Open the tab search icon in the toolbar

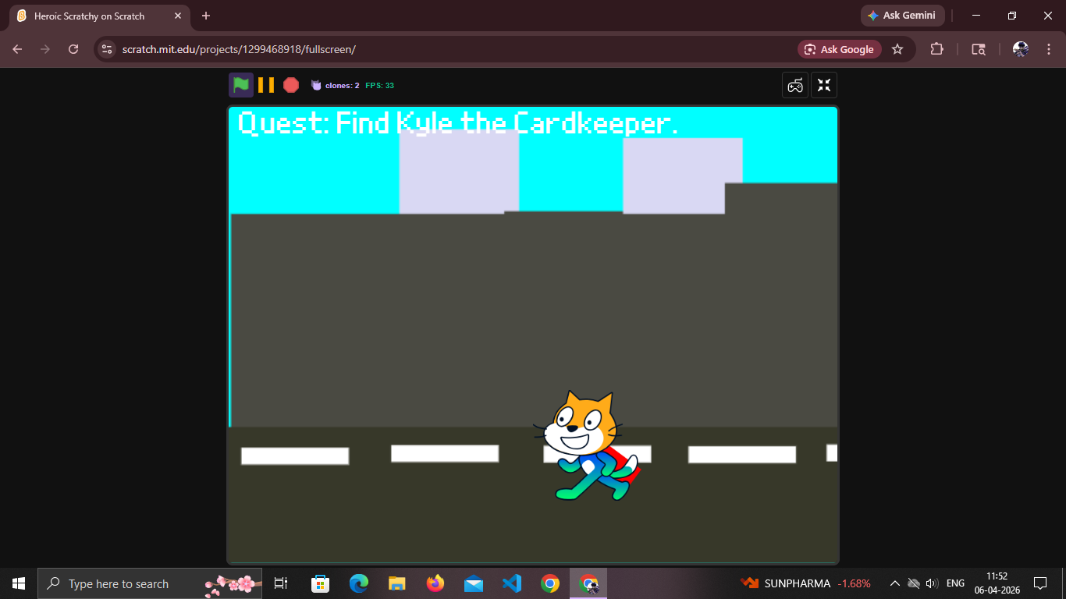(979, 49)
